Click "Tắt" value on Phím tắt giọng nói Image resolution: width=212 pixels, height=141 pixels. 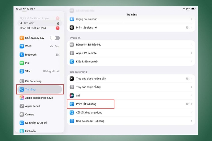click(187, 28)
